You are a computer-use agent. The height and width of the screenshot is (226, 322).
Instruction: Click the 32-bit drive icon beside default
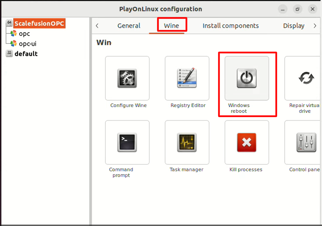9,54
